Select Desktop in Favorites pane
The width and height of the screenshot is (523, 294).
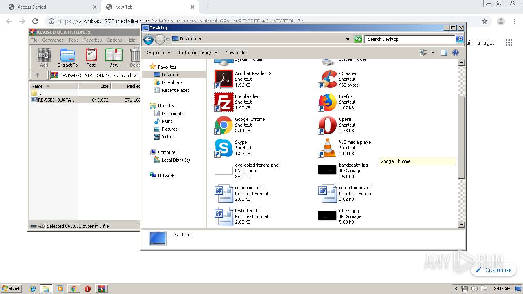[170, 75]
